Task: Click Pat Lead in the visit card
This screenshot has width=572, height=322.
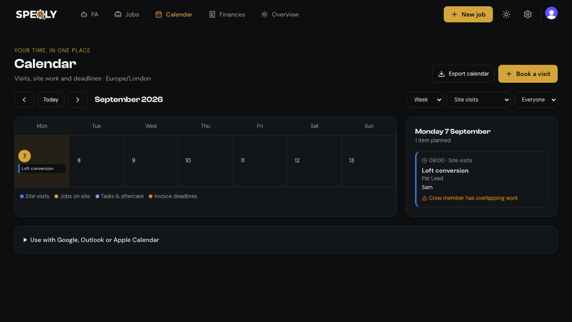Action: tap(433, 178)
